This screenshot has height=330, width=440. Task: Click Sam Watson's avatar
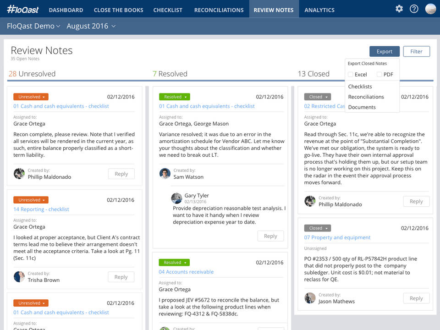165,173
